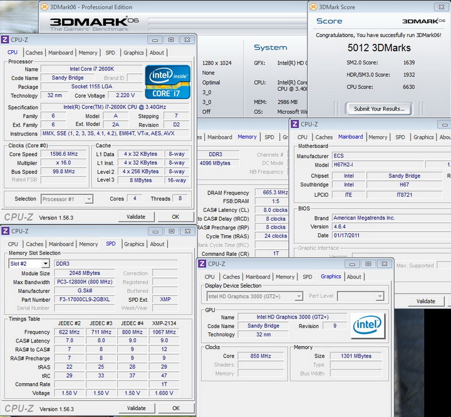This screenshot has width=451, height=417.
Task: Click the Intel Core i7 logo badge
Action: [167, 82]
